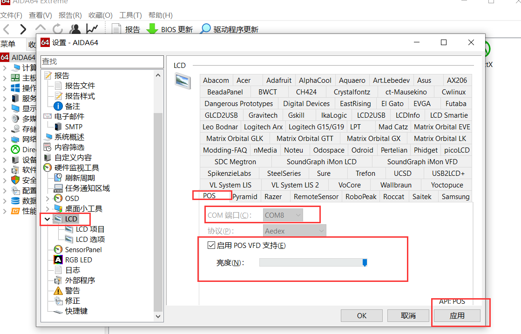This screenshot has height=334, width=521.
Task: Select 系统概述 in settings tree
Action: point(69,137)
